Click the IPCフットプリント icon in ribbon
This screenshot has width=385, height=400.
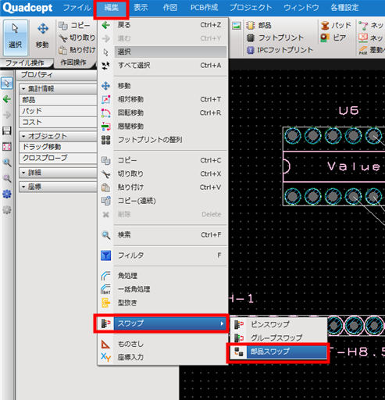(250, 50)
